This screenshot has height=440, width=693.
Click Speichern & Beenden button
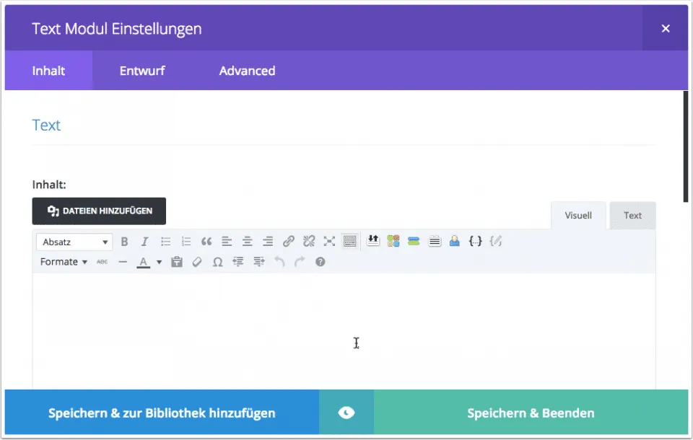pos(531,413)
